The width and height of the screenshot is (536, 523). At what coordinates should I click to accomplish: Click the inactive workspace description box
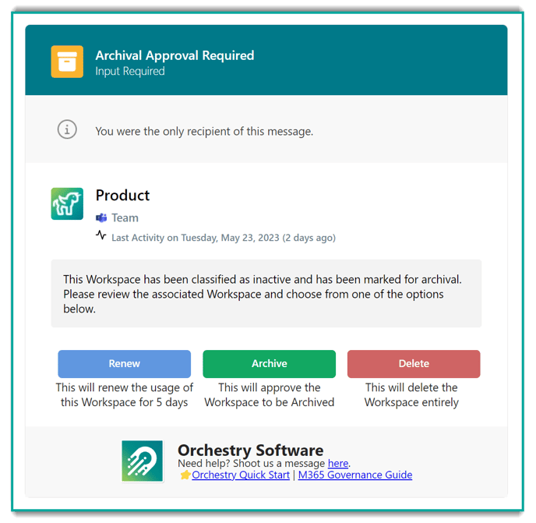pyautogui.click(x=266, y=294)
